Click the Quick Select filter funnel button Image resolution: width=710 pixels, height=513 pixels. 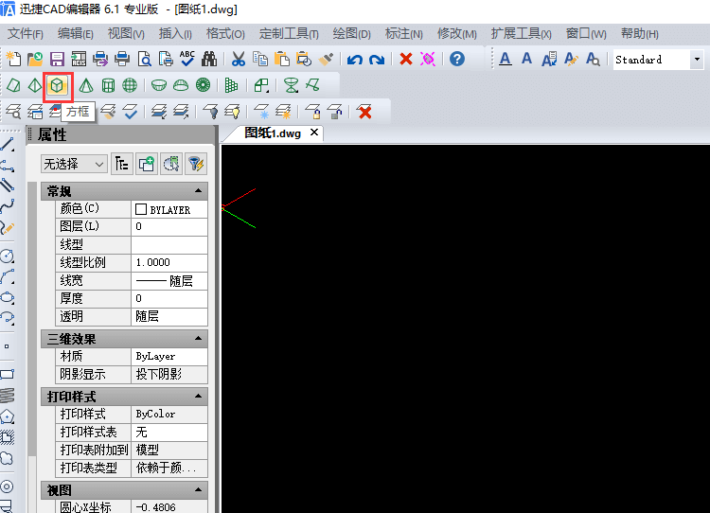[196, 164]
